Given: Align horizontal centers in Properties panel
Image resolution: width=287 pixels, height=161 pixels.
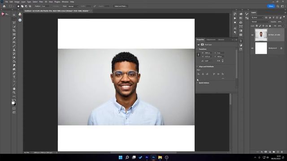Looking at the screenshot, I should click(203, 74).
